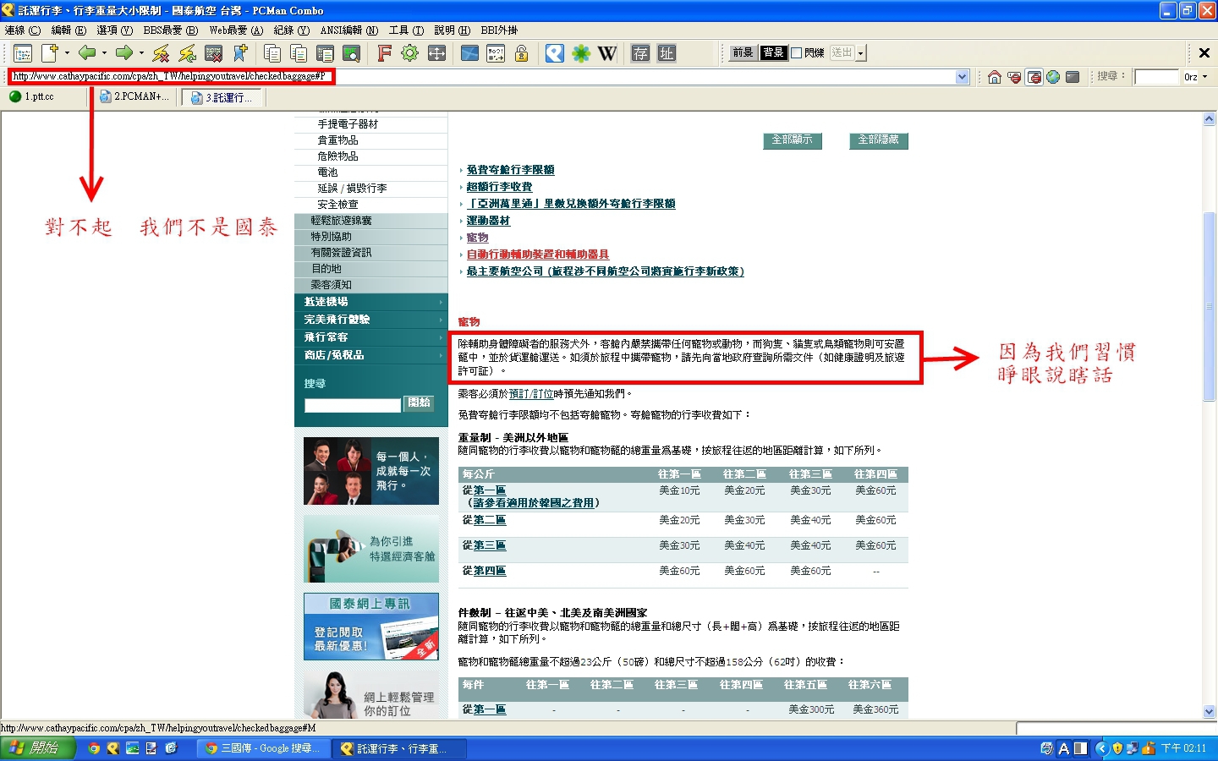Click the page vertical scrollbar thumb
The height and width of the screenshot is (761, 1218).
(x=1210, y=307)
